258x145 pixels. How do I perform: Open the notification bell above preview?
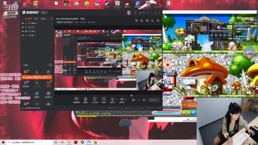153,21
